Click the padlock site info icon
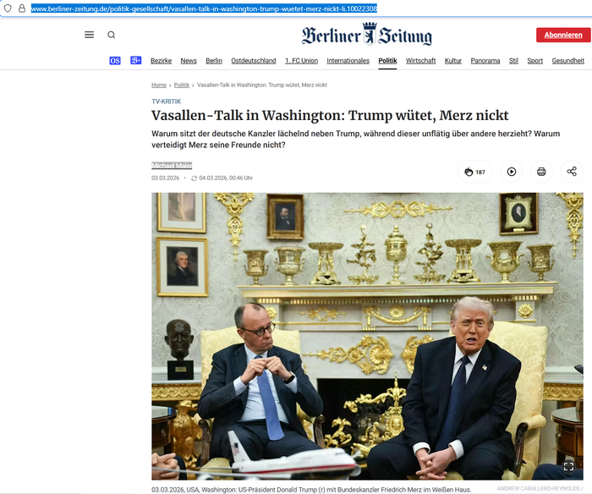592x494 pixels. [22, 8]
